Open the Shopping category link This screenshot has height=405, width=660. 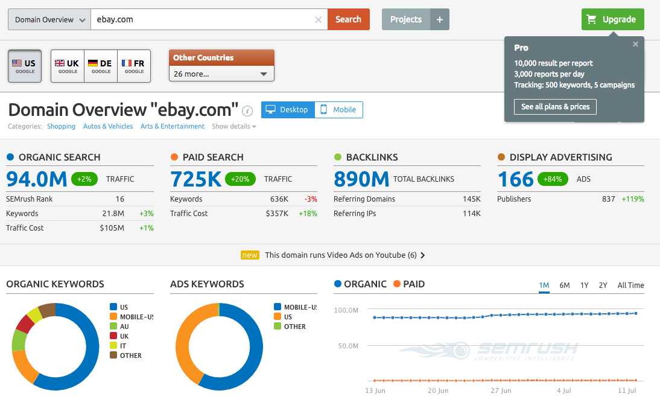click(61, 126)
